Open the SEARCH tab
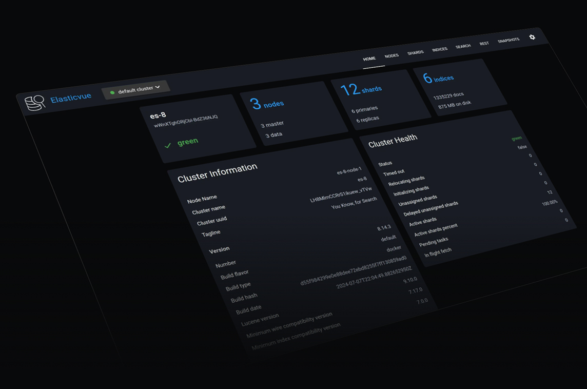Screen dimensions: 587x389 [x=463, y=46]
